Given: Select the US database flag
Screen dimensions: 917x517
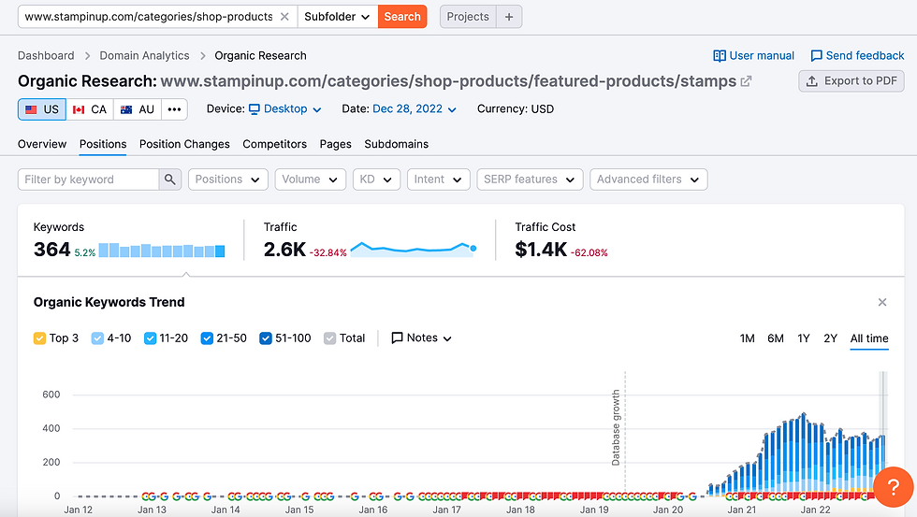Looking at the screenshot, I should pyautogui.click(x=42, y=109).
